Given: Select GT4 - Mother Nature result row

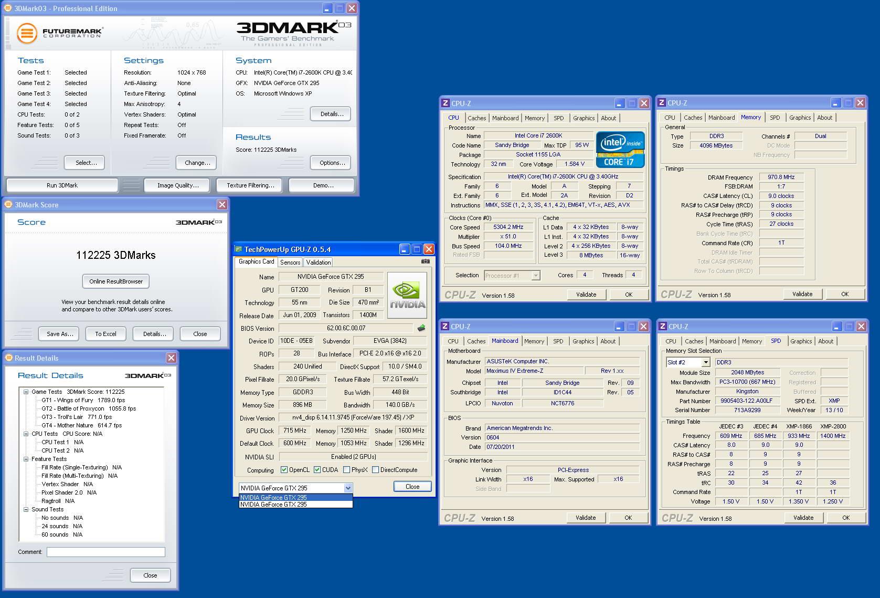Looking at the screenshot, I should [x=81, y=425].
